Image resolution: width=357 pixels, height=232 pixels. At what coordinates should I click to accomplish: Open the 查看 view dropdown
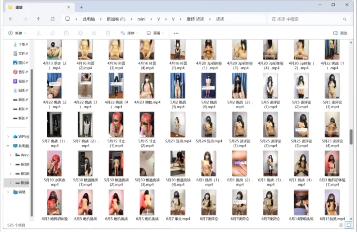155,33
